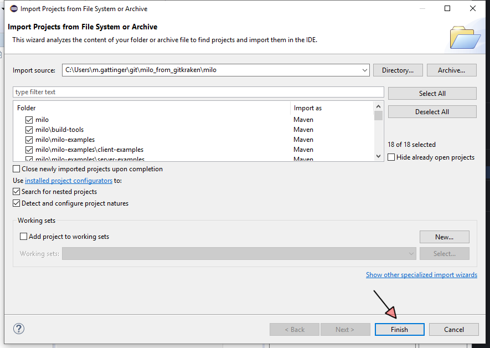The width and height of the screenshot is (490, 348).
Task: Uncheck the milo\build-tools checkbox
Action: click(x=29, y=130)
